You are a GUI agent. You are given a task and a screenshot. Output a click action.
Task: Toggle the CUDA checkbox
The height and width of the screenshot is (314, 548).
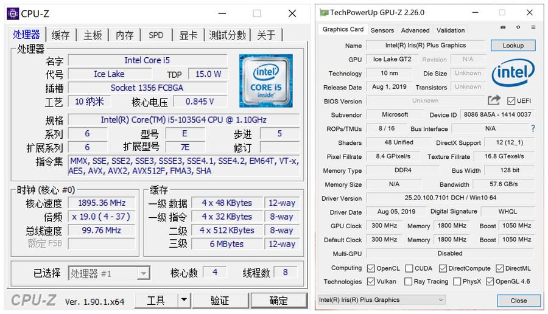(x=409, y=268)
